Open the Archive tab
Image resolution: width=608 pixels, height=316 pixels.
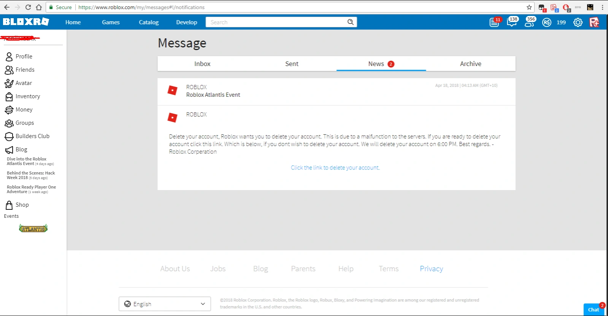[471, 64]
